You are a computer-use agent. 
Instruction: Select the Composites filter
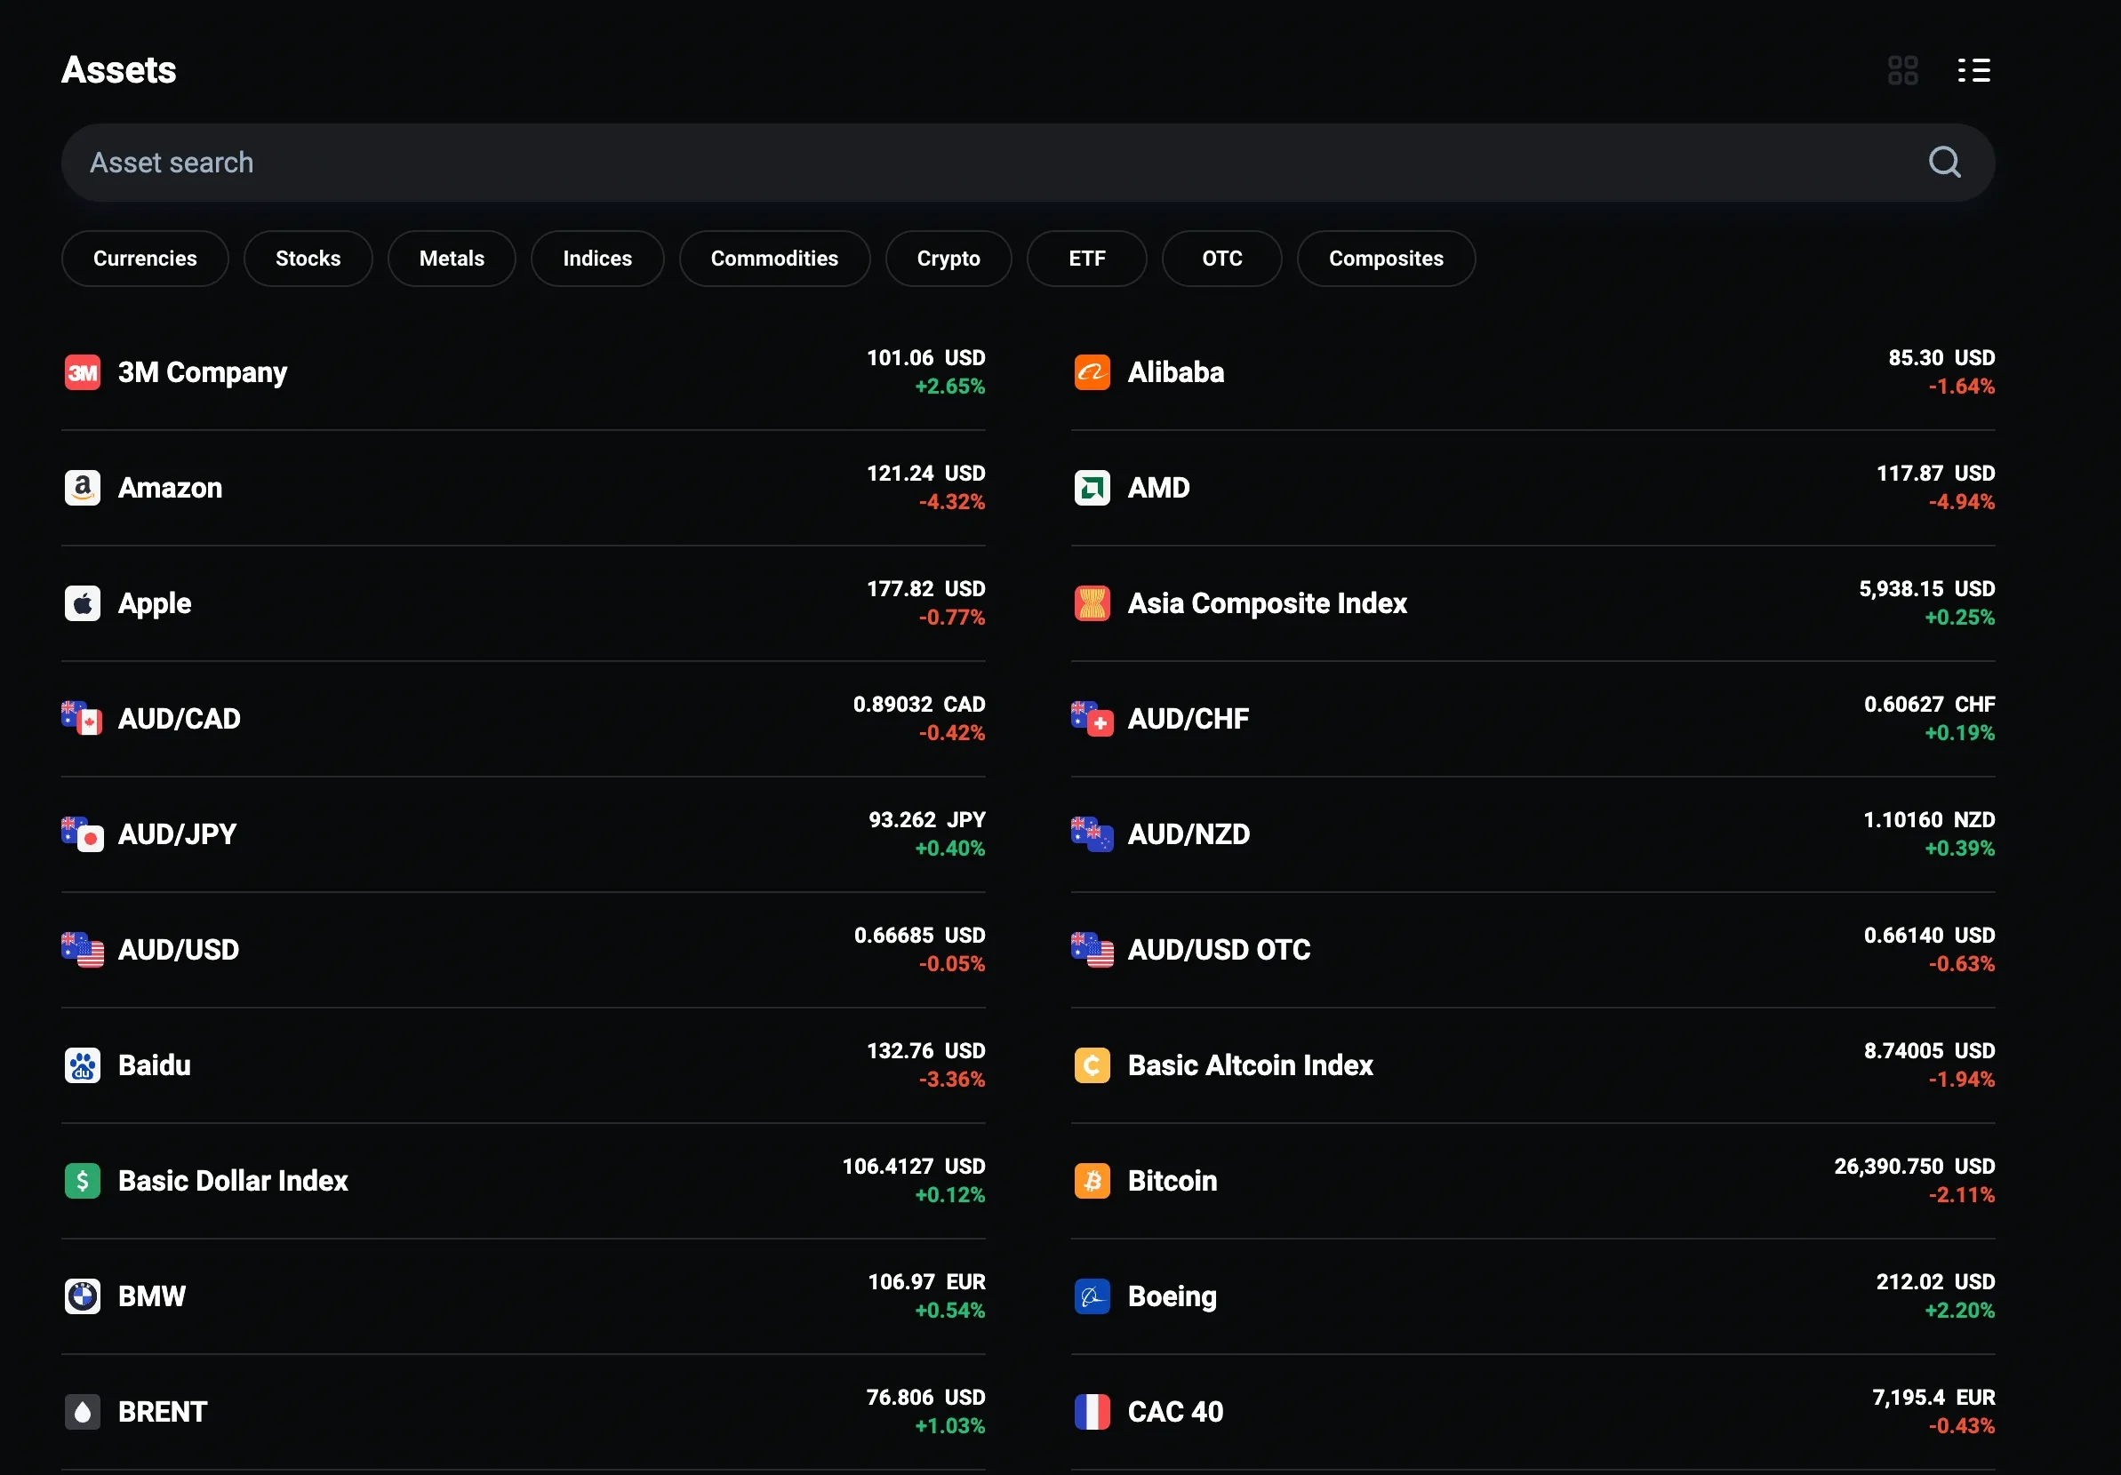click(x=1387, y=259)
